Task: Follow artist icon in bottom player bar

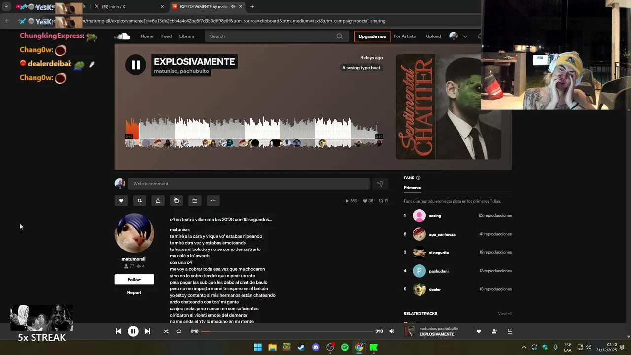Action: 494,331
